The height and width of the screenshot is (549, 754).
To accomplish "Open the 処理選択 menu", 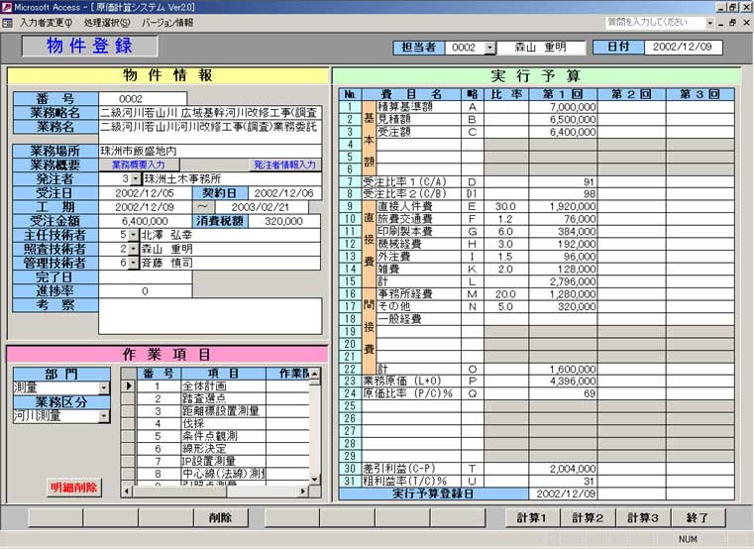I will [107, 22].
